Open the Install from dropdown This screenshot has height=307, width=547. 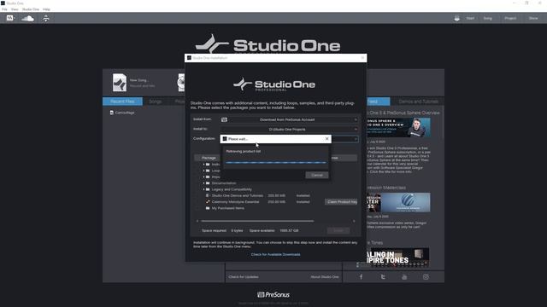[x=289, y=119]
